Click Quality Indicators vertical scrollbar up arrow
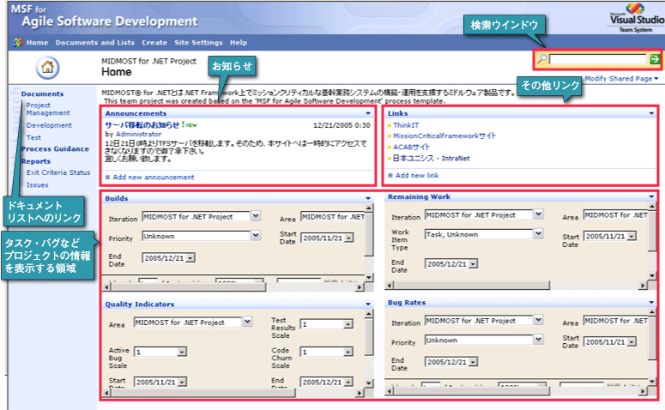This screenshot has height=410, width=665. point(369,314)
